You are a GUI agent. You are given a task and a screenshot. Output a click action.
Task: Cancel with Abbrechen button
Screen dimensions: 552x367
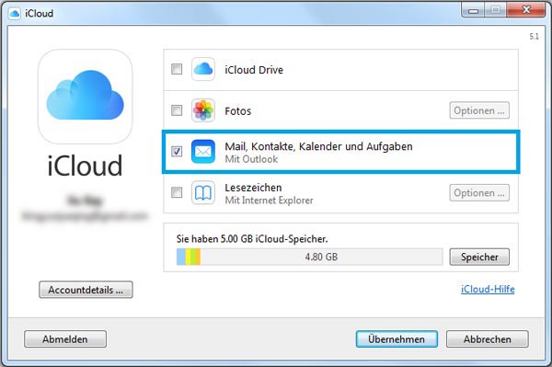tap(488, 339)
